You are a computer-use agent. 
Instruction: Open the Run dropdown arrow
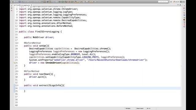(x=64, y=2)
